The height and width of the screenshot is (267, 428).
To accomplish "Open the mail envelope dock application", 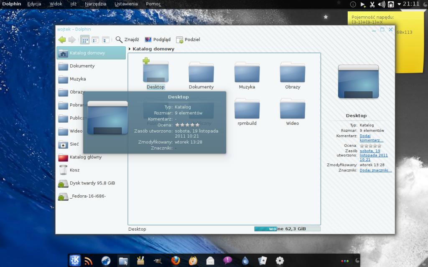I will point(210,261).
